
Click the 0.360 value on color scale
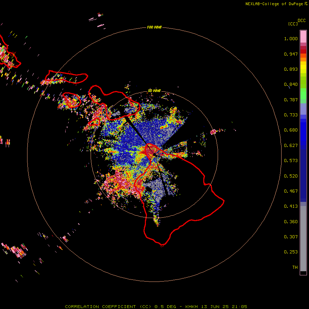[291, 222]
